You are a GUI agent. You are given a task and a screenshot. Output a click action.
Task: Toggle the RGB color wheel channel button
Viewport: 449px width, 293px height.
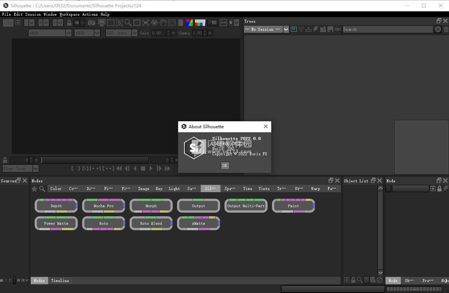pos(189,23)
